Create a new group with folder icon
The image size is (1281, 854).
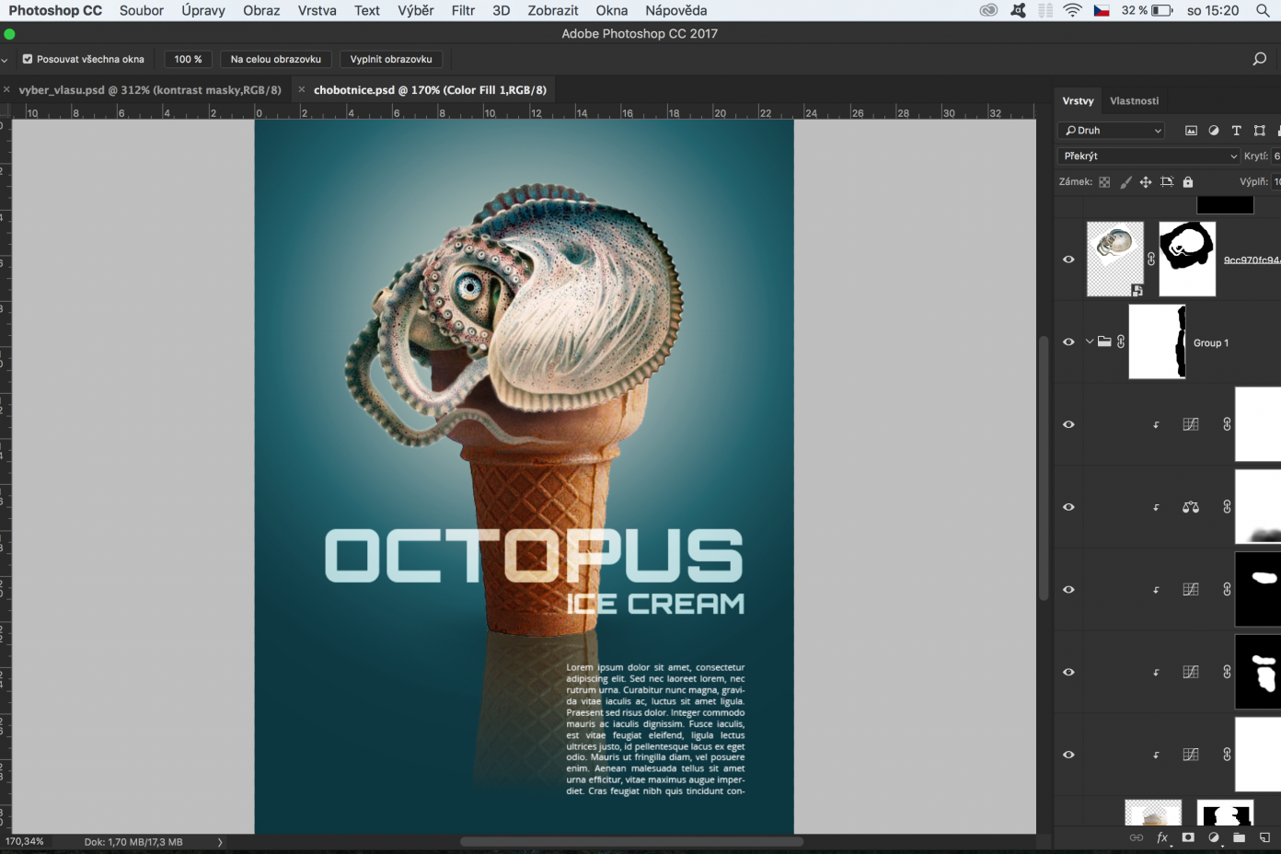[x=1239, y=837]
